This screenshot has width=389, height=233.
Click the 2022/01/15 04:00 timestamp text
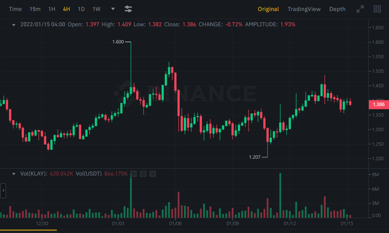(43, 24)
